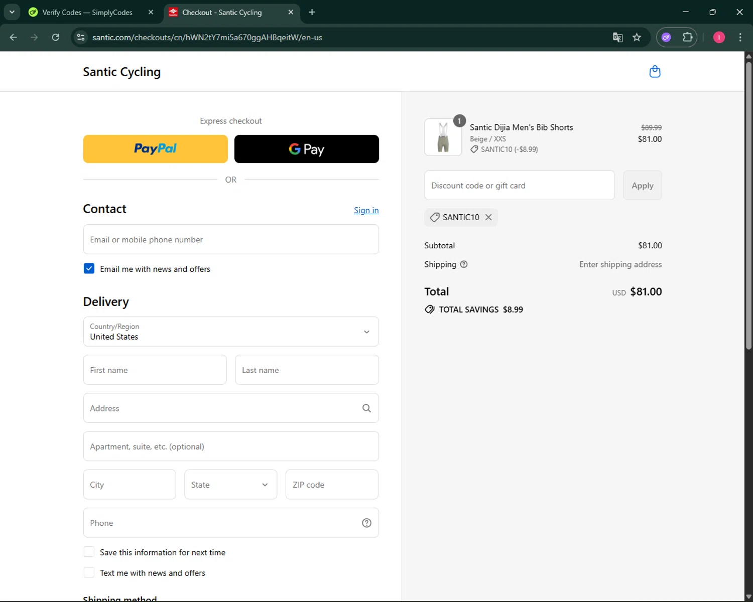This screenshot has height=602, width=753.
Task: Open site information icon in address bar
Action: pyautogui.click(x=81, y=37)
